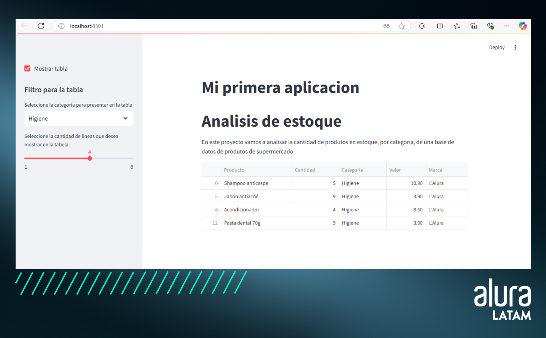
Task: Click the value 8.50 cell
Action: [406, 209]
